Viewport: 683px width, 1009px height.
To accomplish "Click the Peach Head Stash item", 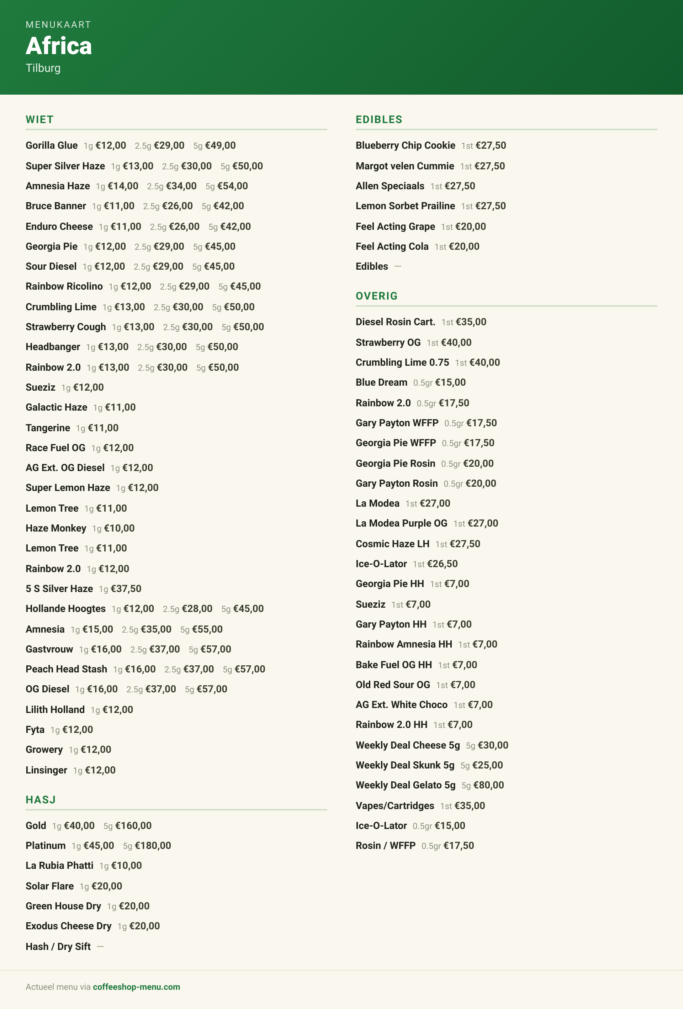I will point(145,669).
